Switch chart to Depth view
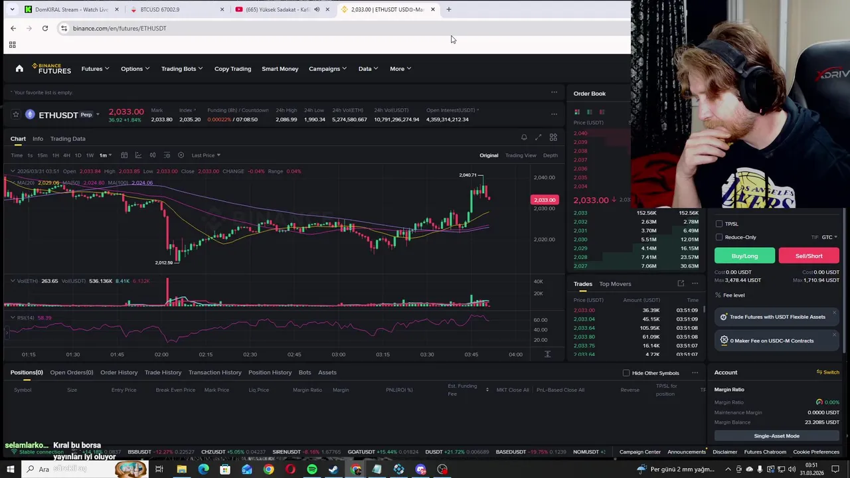This screenshot has width=850, height=478. pyautogui.click(x=551, y=155)
